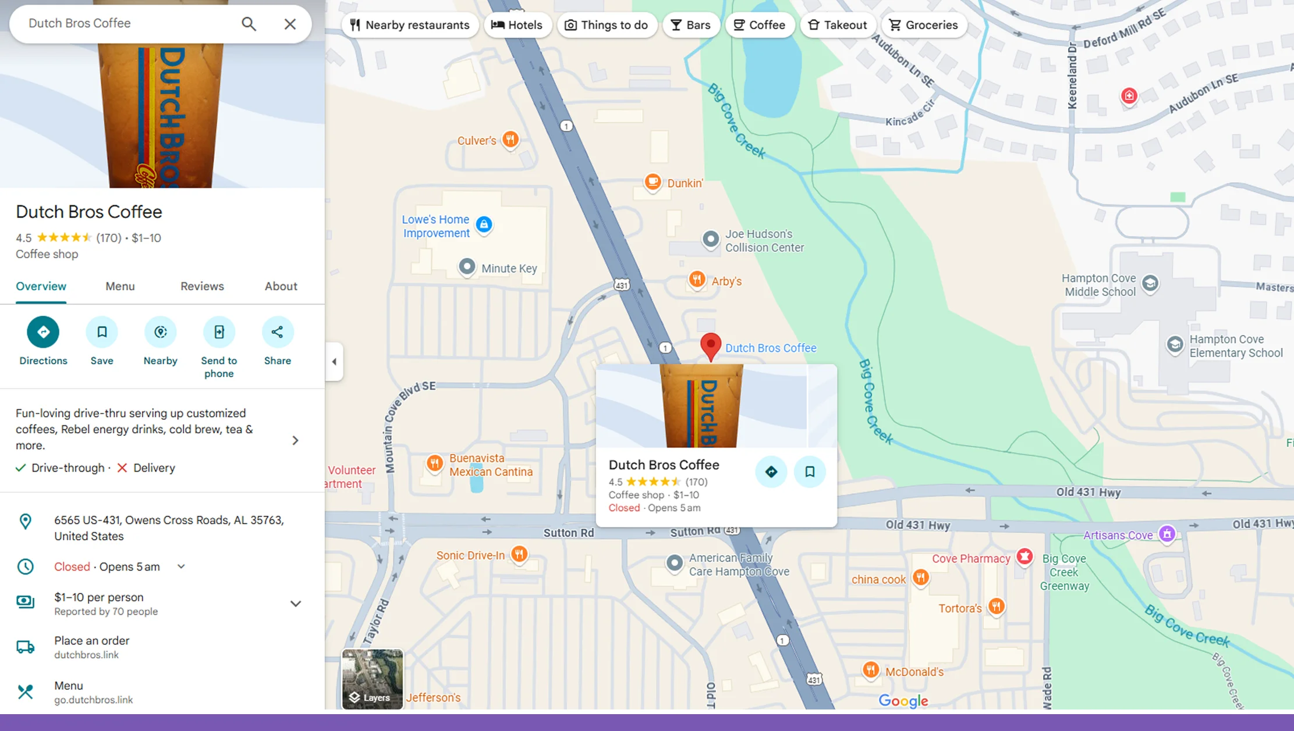This screenshot has height=731, width=1294.
Task: Expand the price per person details
Action: (296, 604)
